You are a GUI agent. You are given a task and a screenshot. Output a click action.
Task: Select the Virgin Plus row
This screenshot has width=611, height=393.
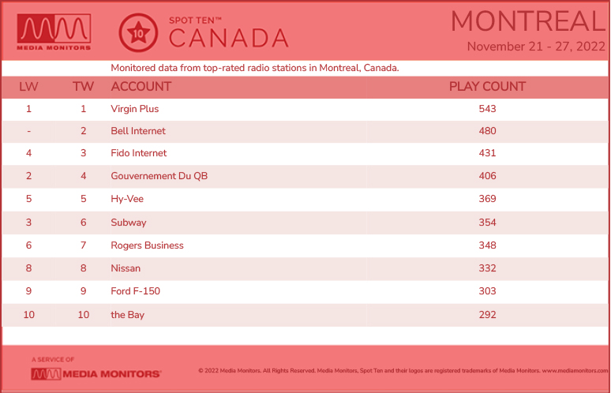[305, 109]
